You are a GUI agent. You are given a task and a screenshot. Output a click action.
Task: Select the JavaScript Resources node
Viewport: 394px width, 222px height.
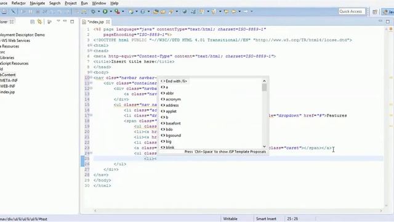(x=14, y=64)
